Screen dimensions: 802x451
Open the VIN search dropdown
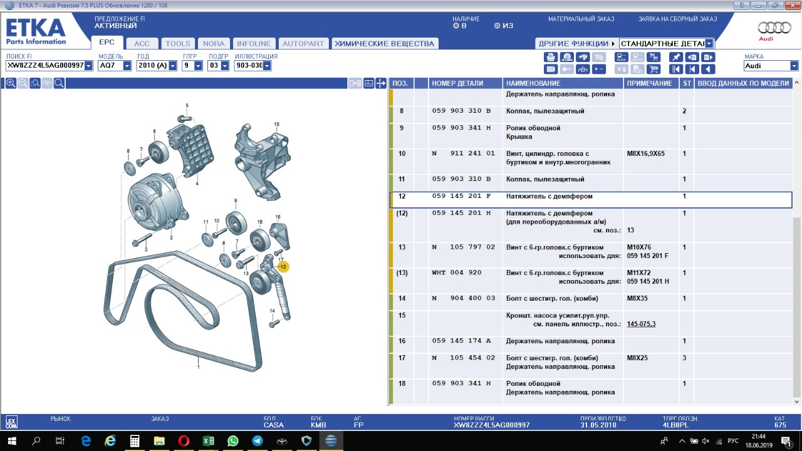[x=88, y=66]
